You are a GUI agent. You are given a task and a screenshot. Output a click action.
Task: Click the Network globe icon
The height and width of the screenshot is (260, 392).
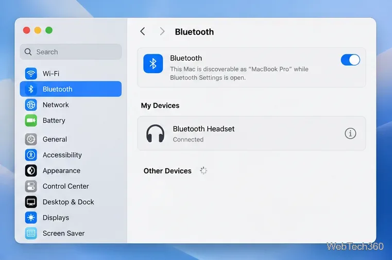coord(31,105)
